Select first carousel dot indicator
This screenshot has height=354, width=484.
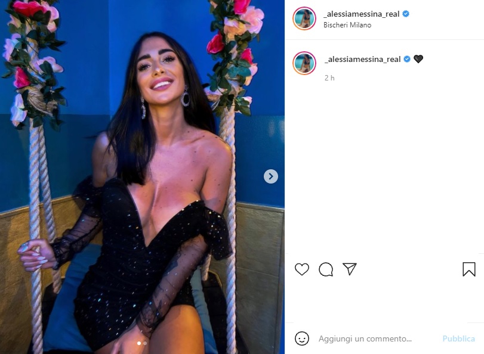click(x=139, y=343)
